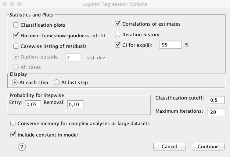
Task: Click the Removal probability field
Action: [75, 104]
